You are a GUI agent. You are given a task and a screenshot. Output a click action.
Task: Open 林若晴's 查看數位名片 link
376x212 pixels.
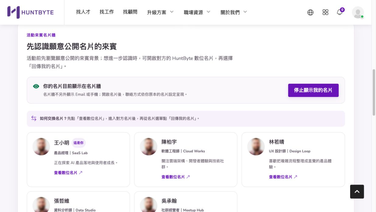[x=283, y=177]
